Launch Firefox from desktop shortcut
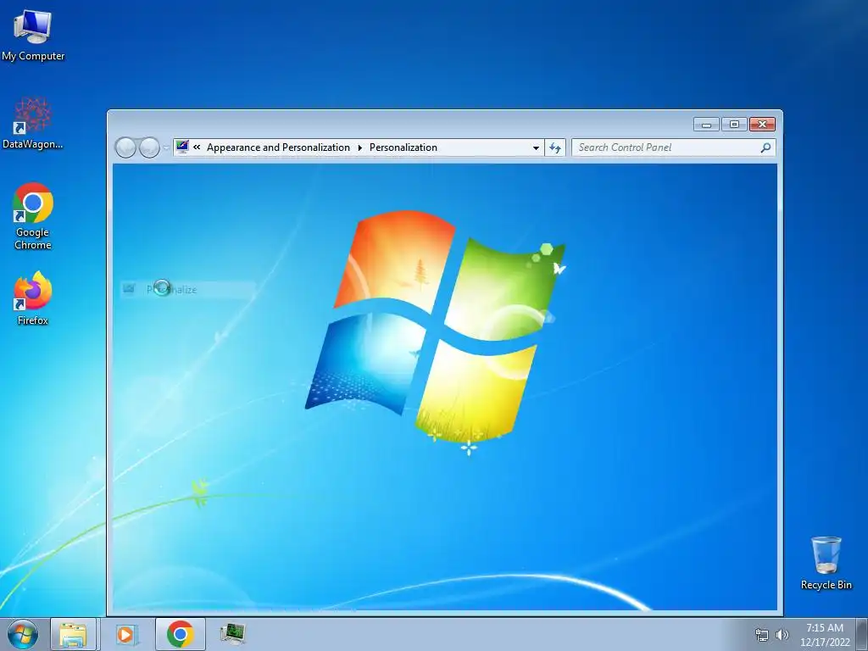The height and width of the screenshot is (651, 868). coord(33,298)
